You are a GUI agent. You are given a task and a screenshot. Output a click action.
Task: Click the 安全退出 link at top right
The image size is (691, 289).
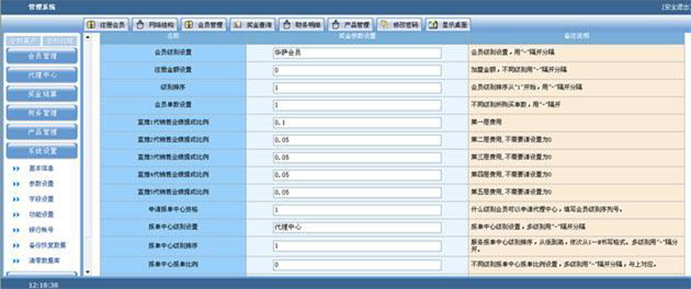tap(676, 7)
